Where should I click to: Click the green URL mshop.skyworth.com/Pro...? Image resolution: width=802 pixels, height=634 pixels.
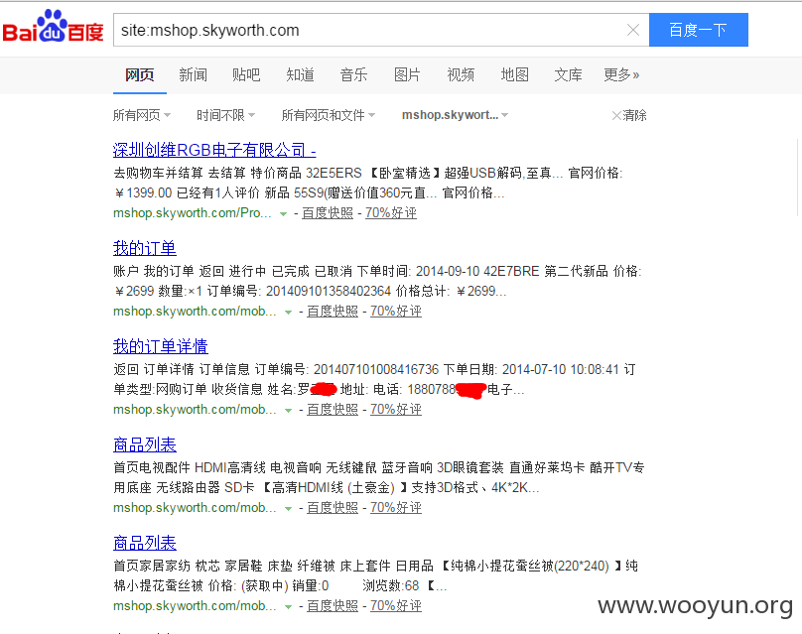tap(193, 213)
